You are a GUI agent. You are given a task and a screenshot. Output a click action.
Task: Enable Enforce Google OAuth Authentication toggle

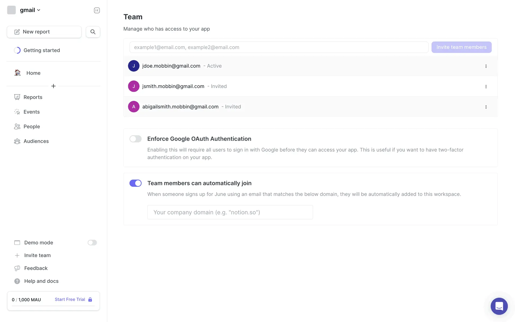(135, 139)
